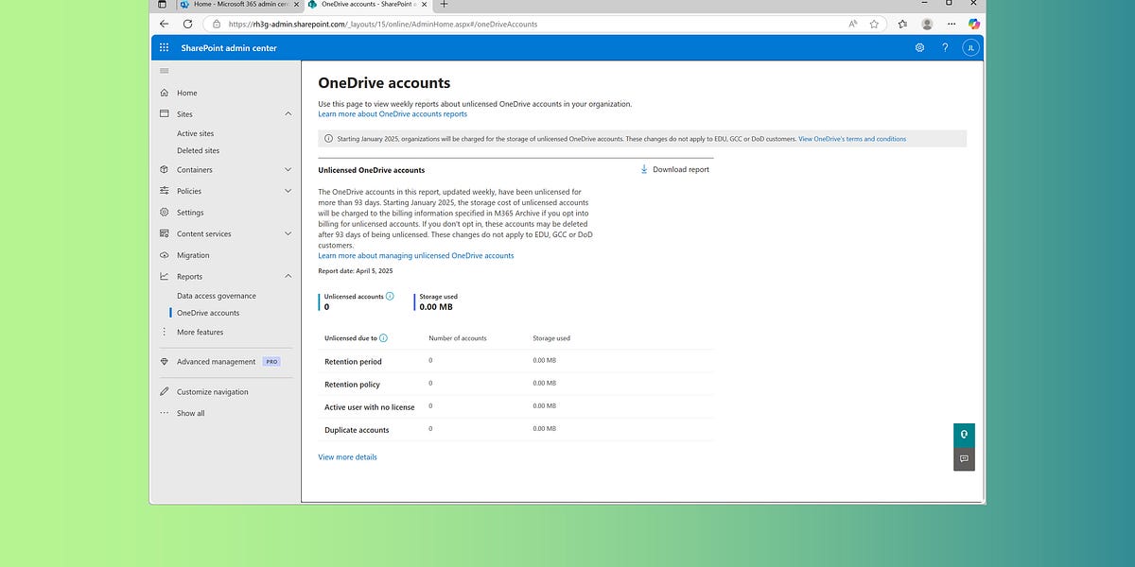The image size is (1135, 567).
Task: Select More features in the sidebar
Action: coord(200,332)
